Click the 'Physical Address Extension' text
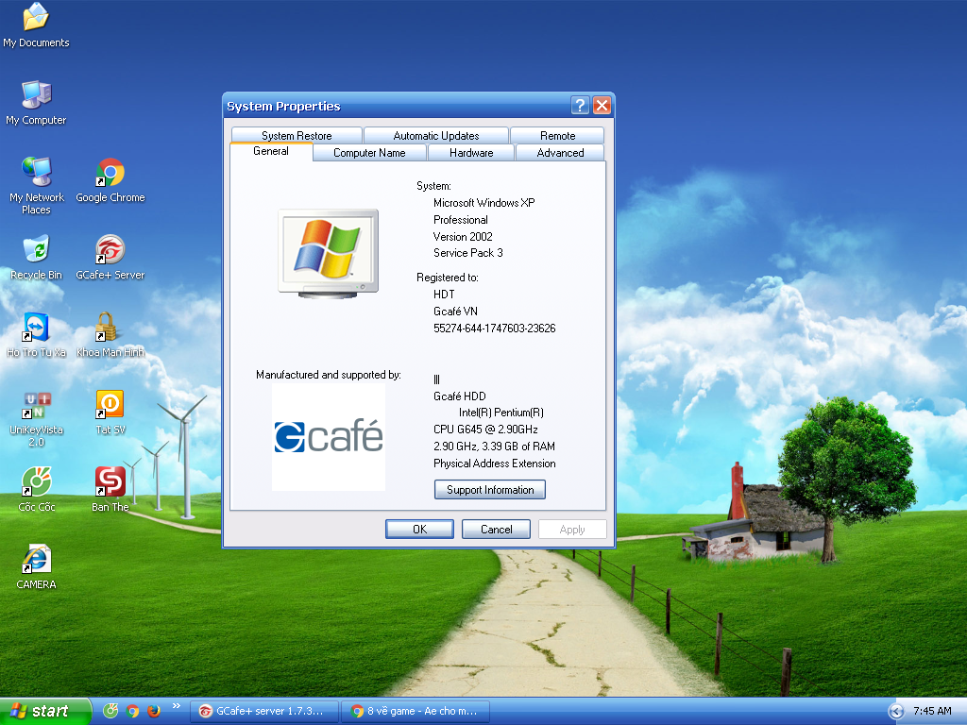 (495, 464)
